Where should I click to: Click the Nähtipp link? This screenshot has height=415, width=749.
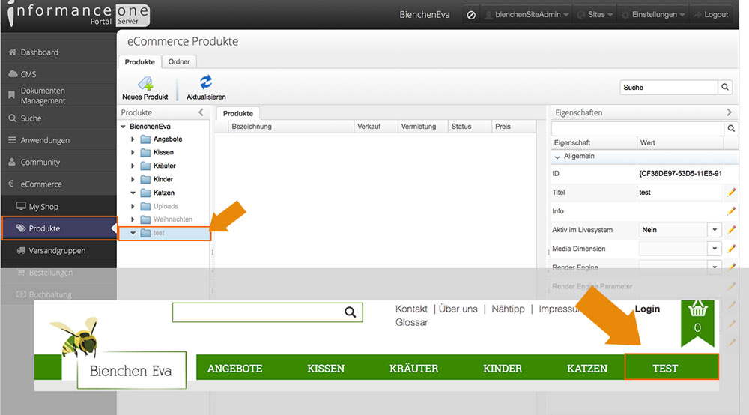508,309
